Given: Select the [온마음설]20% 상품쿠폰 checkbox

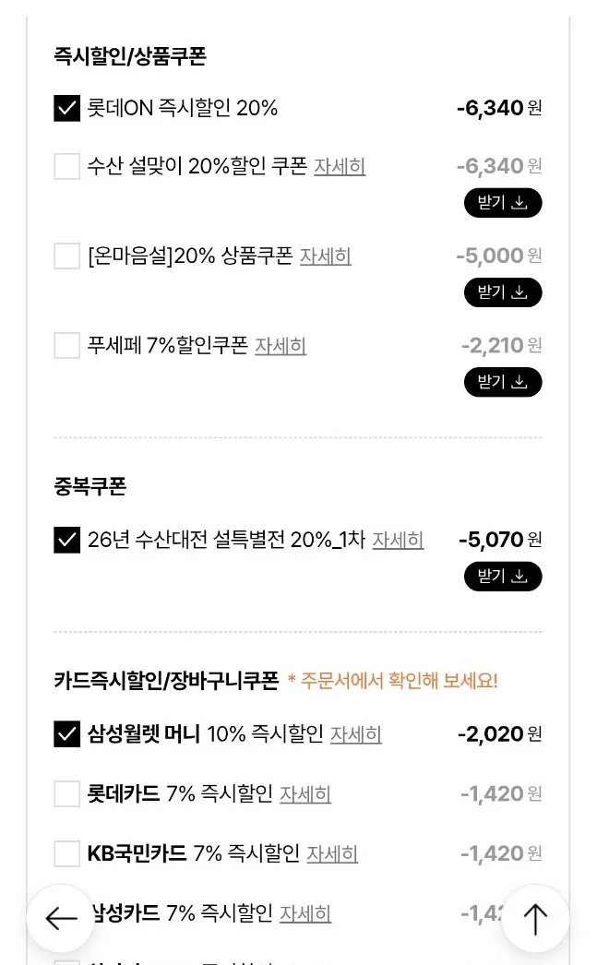Looking at the screenshot, I should coord(67,256).
